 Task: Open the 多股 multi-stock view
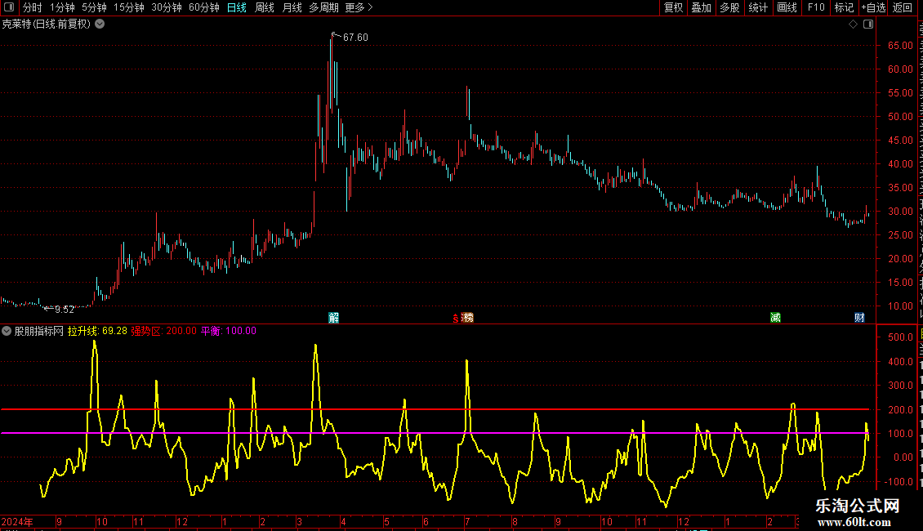(730, 7)
